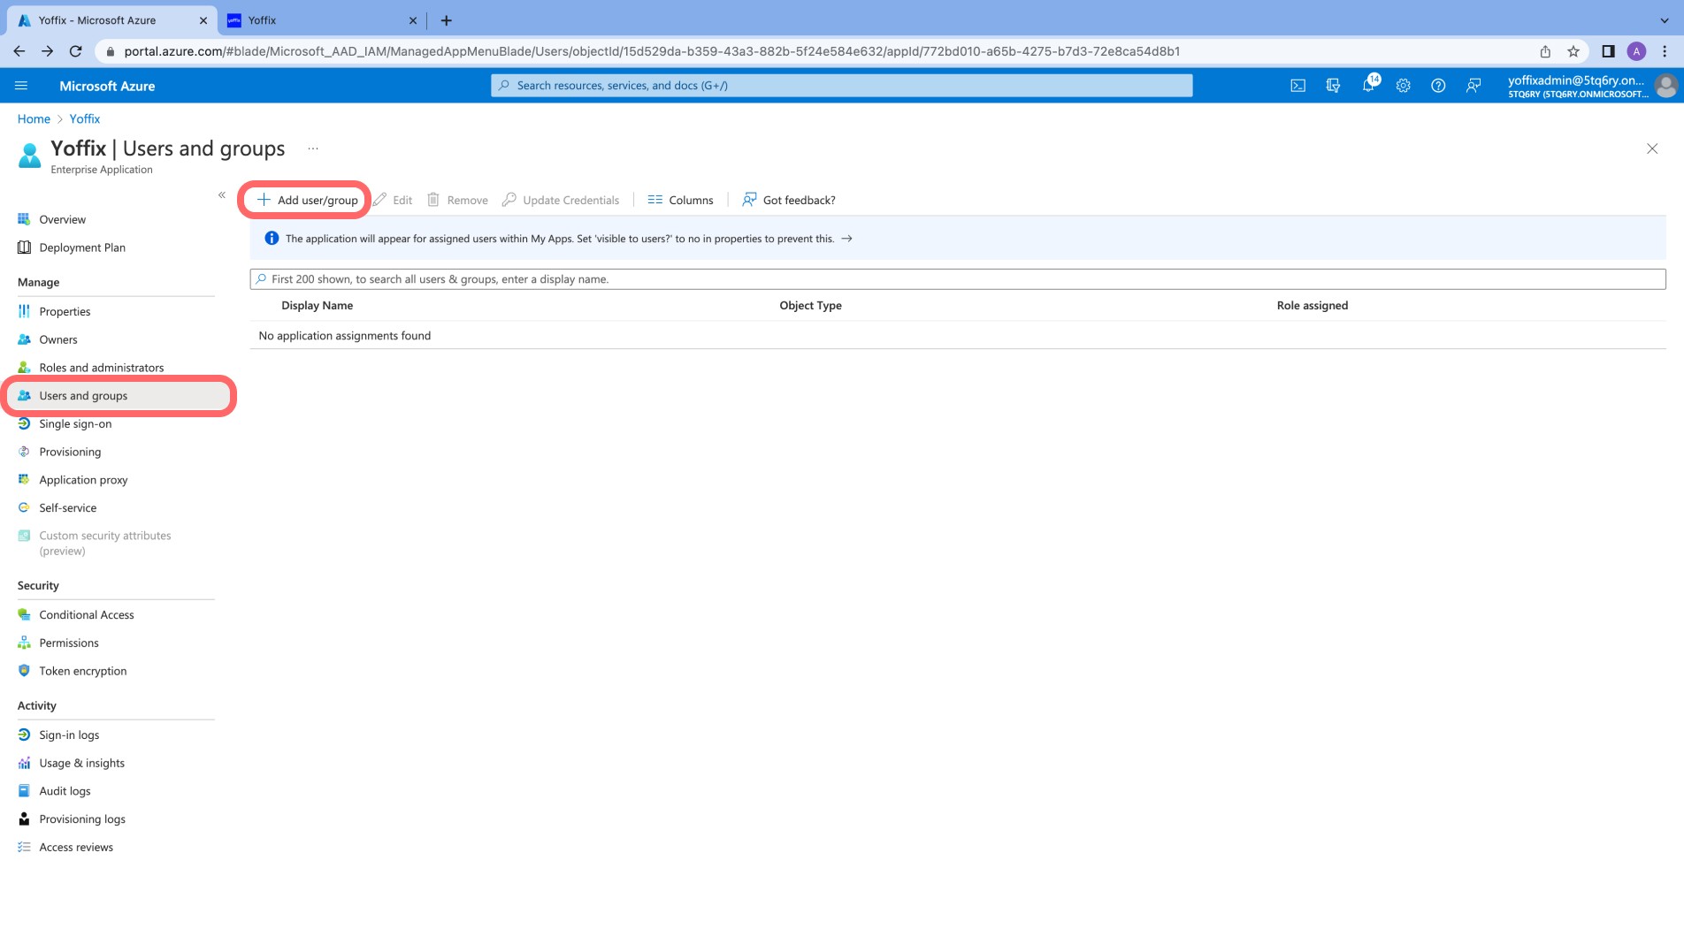Open the Azure portal hamburger menu
This screenshot has width=1684, height=944.
pyautogui.click(x=21, y=86)
